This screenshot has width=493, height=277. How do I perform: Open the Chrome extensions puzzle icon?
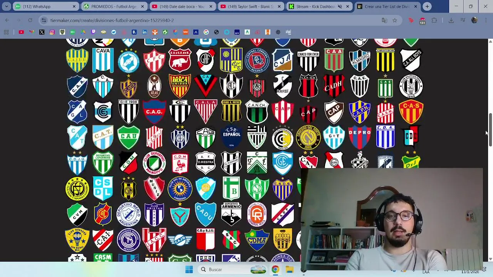click(x=434, y=20)
